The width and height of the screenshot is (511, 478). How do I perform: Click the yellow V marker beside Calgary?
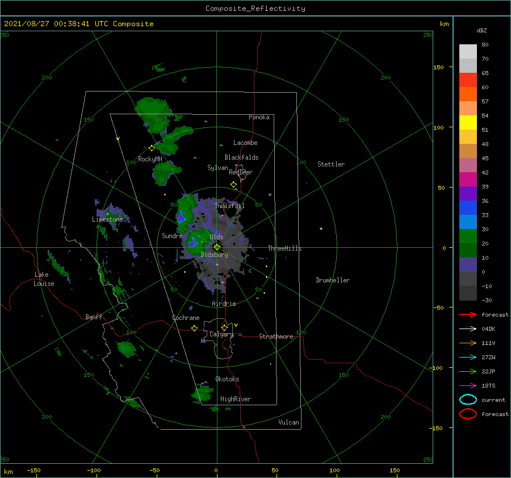[x=236, y=325]
